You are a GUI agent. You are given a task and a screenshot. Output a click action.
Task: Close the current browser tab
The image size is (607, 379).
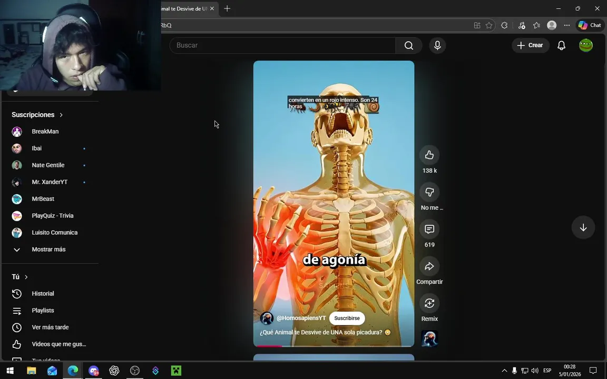[x=212, y=8]
